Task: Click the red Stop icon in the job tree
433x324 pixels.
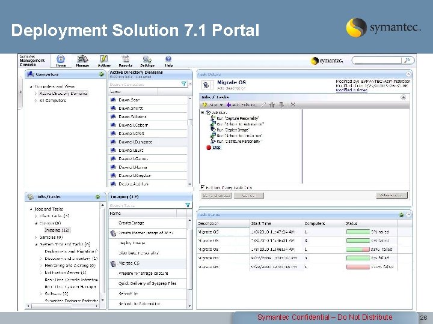Action: [x=209, y=148]
